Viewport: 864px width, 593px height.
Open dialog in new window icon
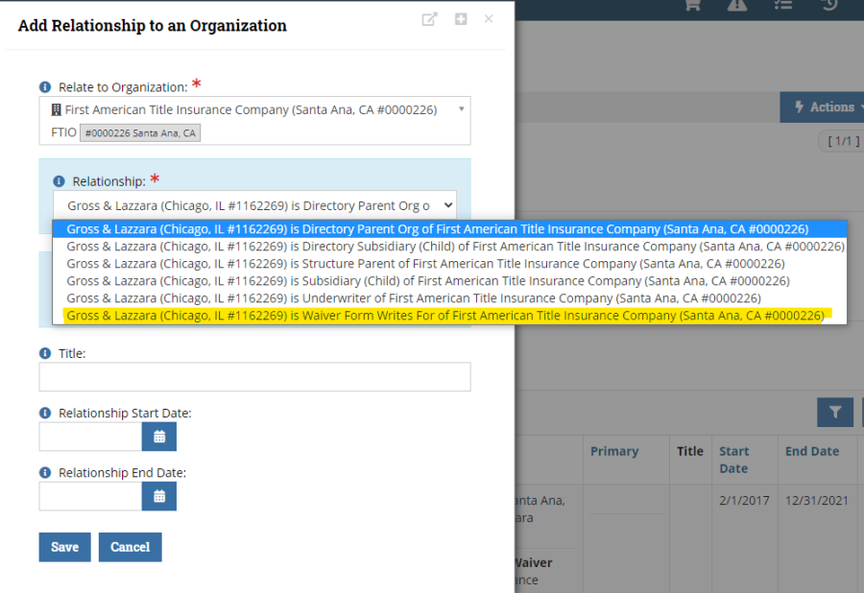(x=429, y=19)
